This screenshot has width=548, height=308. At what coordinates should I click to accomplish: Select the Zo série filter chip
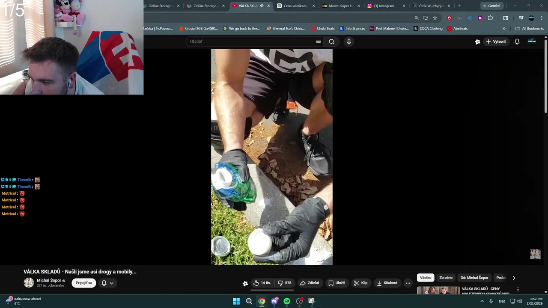click(446, 278)
